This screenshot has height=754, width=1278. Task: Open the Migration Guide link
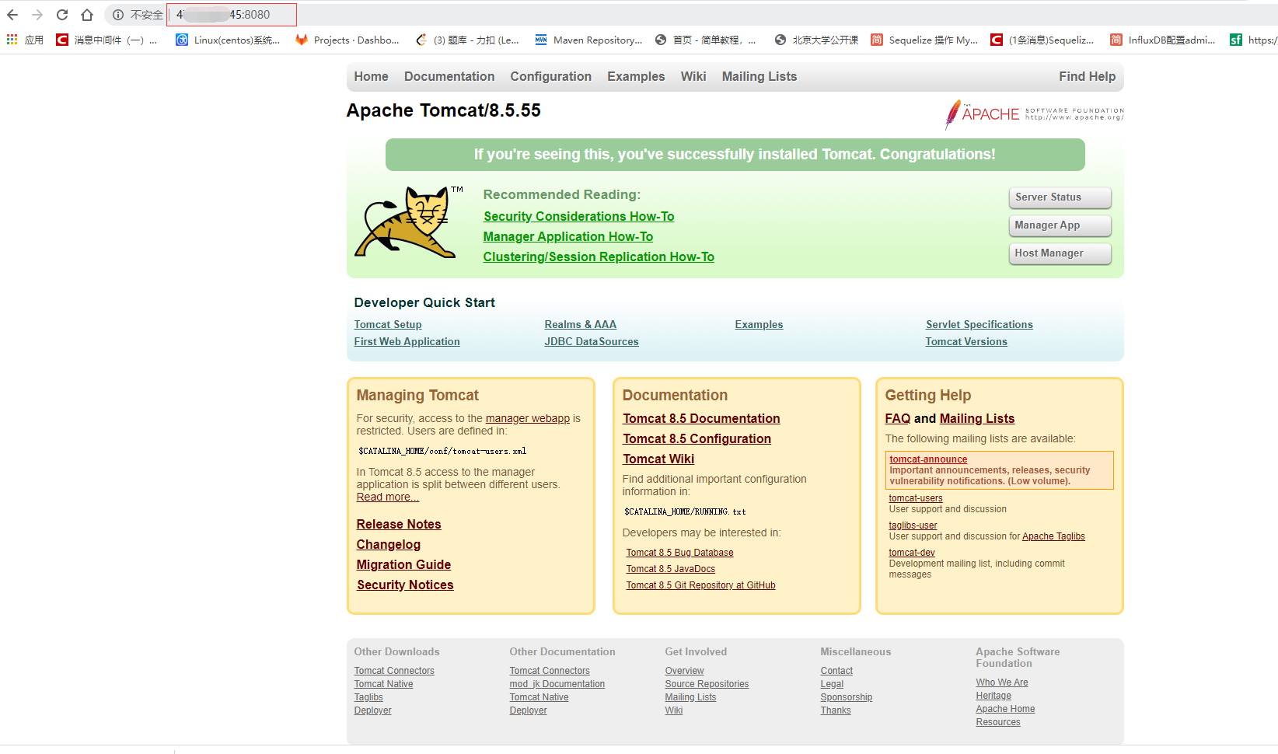point(403,564)
